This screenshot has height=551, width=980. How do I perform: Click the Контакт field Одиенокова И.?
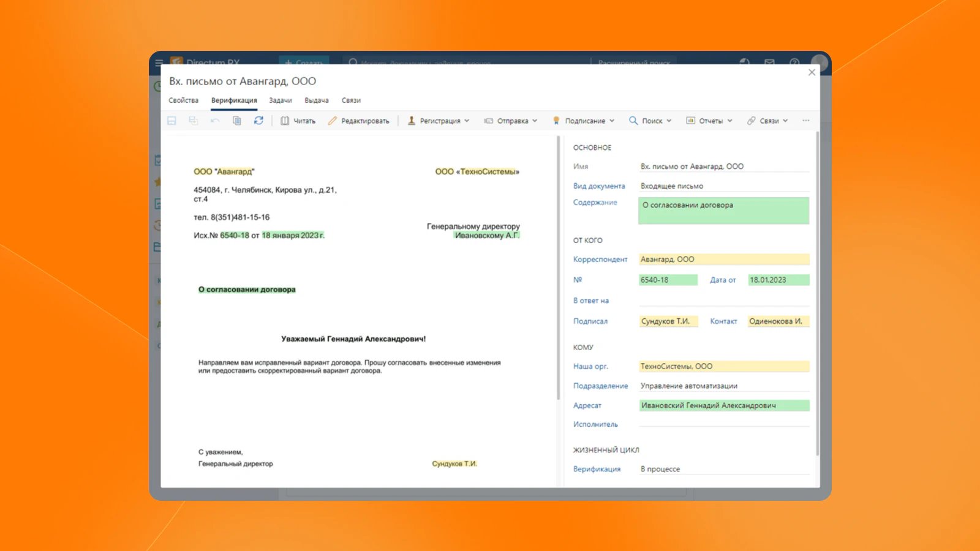[778, 321]
